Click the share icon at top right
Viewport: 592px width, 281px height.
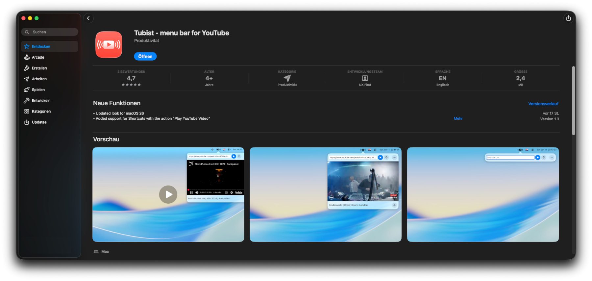coord(568,18)
